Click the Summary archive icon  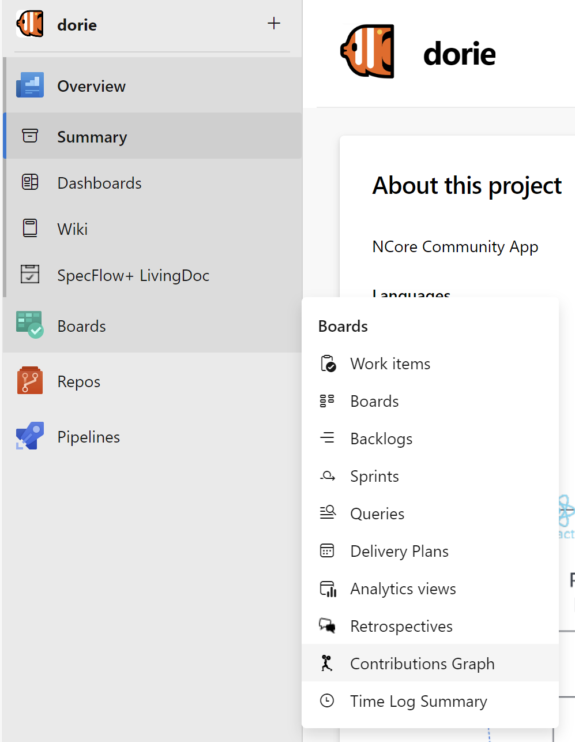30,136
